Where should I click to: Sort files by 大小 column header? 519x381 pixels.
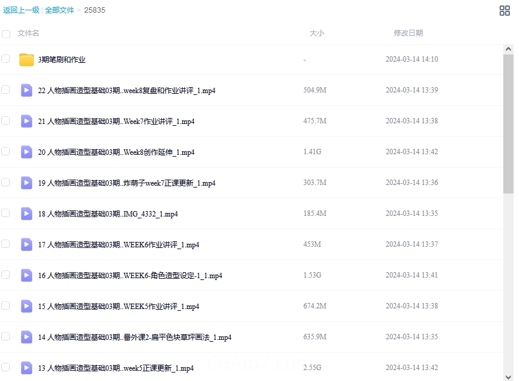(x=317, y=33)
